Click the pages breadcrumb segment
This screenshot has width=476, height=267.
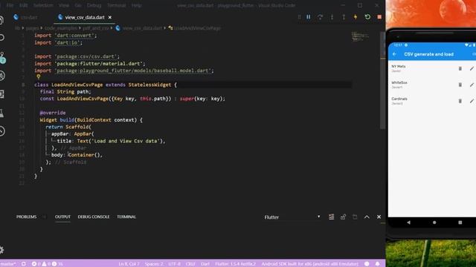[x=33, y=28]
